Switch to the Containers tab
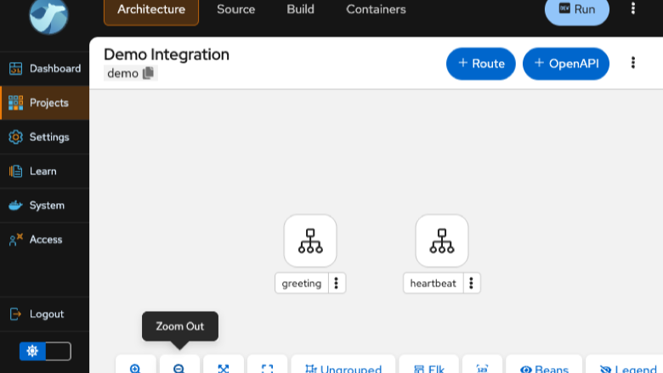 [x=376, y=9]
